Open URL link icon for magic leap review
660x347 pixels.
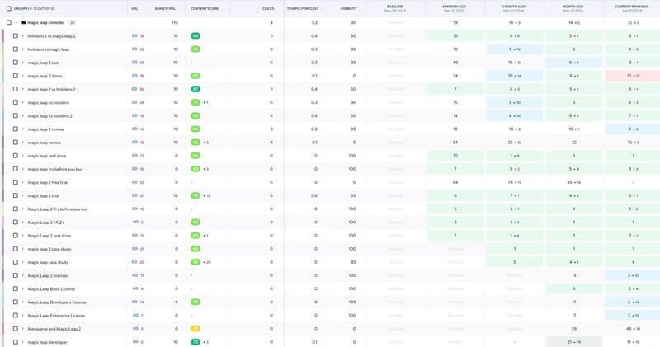pyautogui.click(x=134, y=142)
